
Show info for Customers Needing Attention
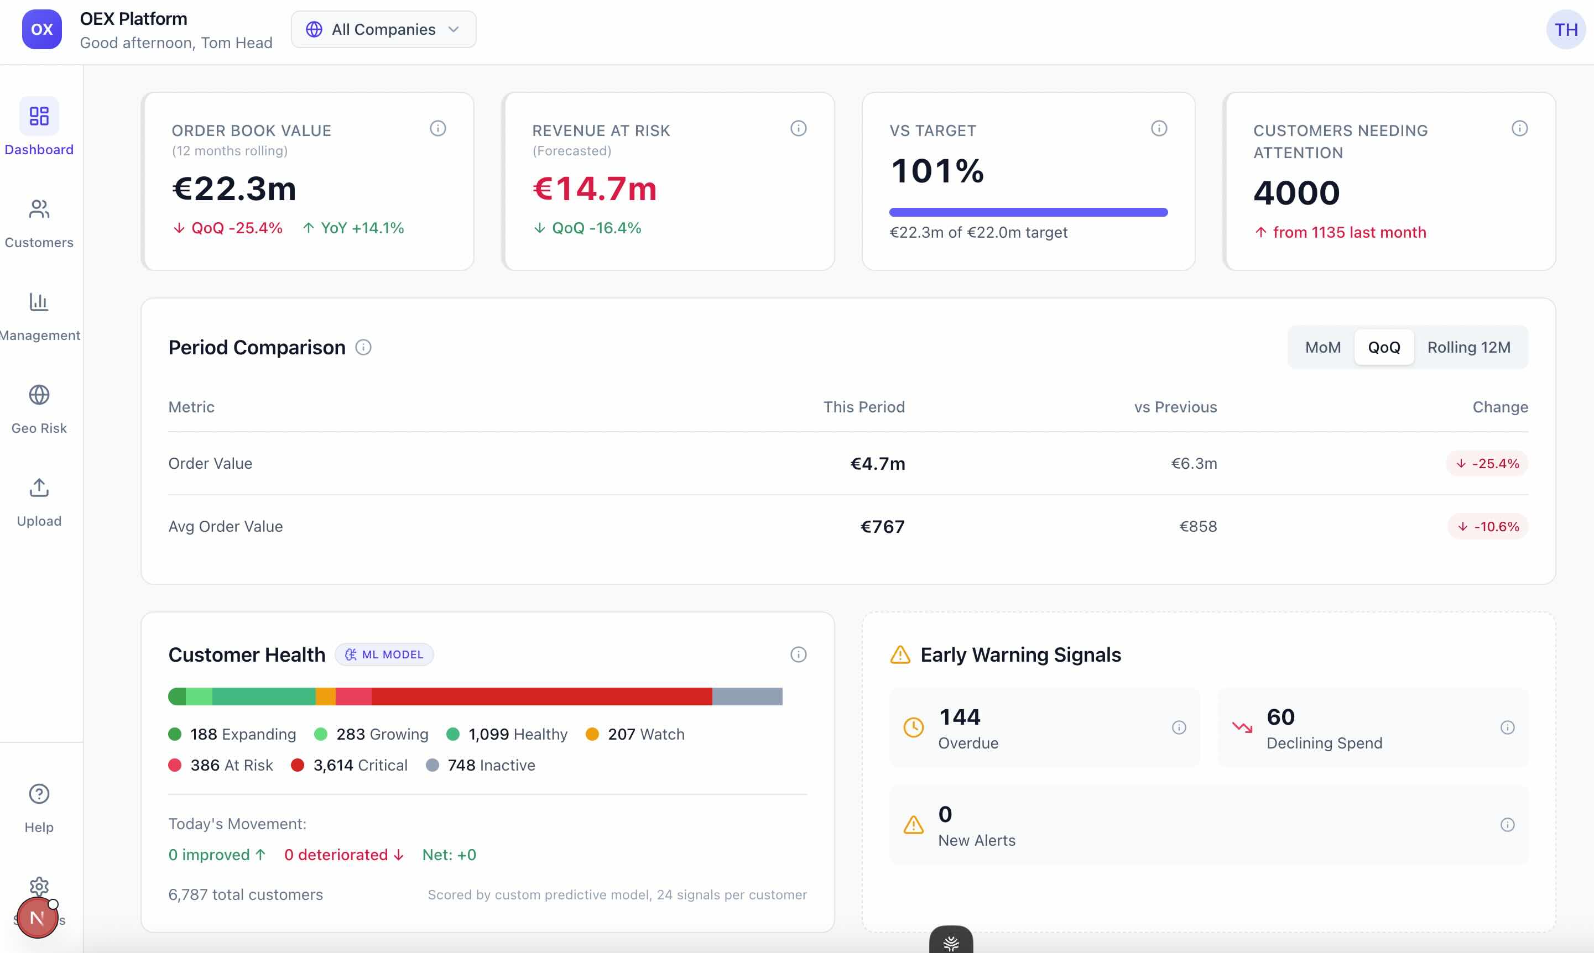pyautogui.click(x=1519, y=128)
